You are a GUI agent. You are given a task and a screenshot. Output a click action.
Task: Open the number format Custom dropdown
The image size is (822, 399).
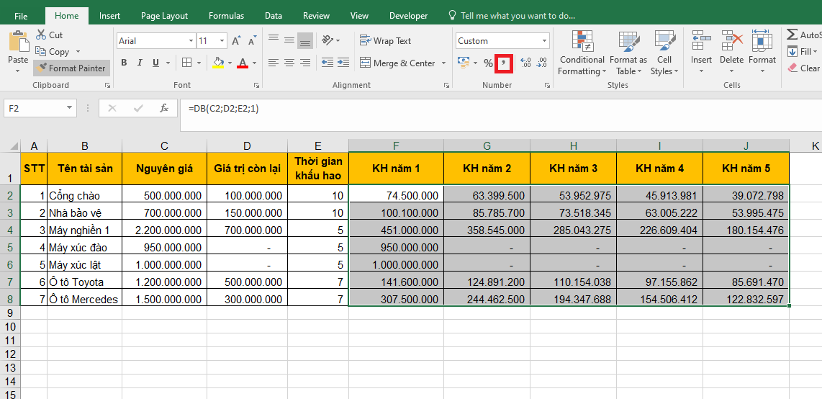click(544, 41)
